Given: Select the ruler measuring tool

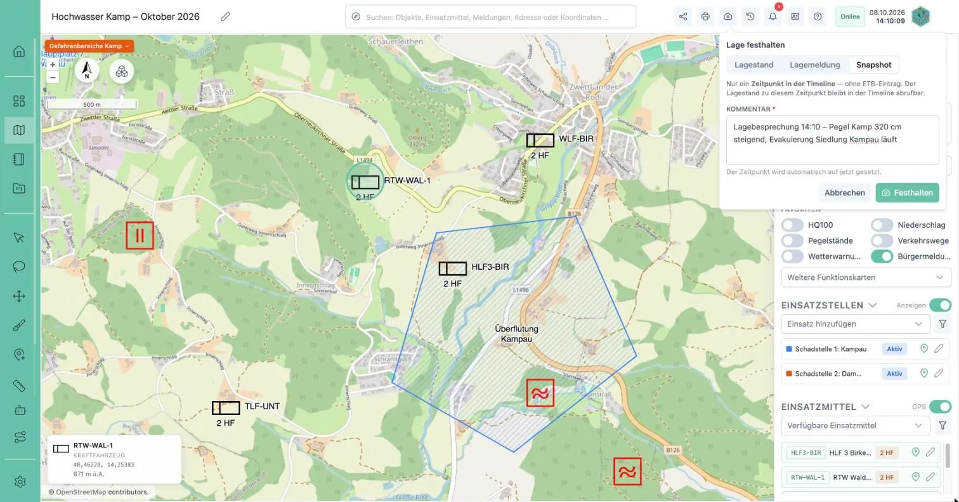Looking at the screenshot, I should click(x=19, y=385).
